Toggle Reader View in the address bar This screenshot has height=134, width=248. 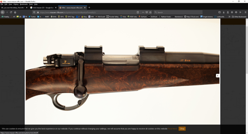[138, 12]
